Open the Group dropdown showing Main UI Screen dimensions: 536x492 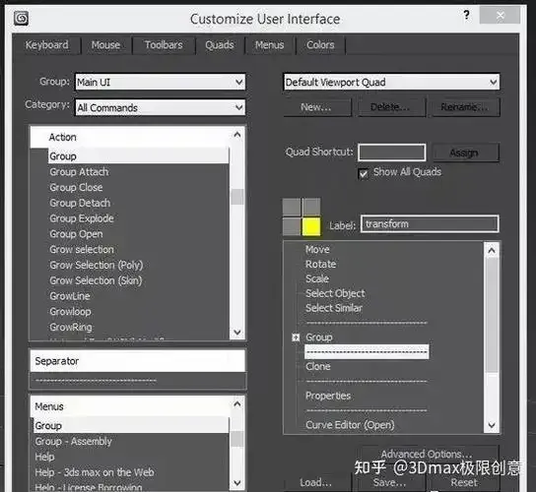161,83
